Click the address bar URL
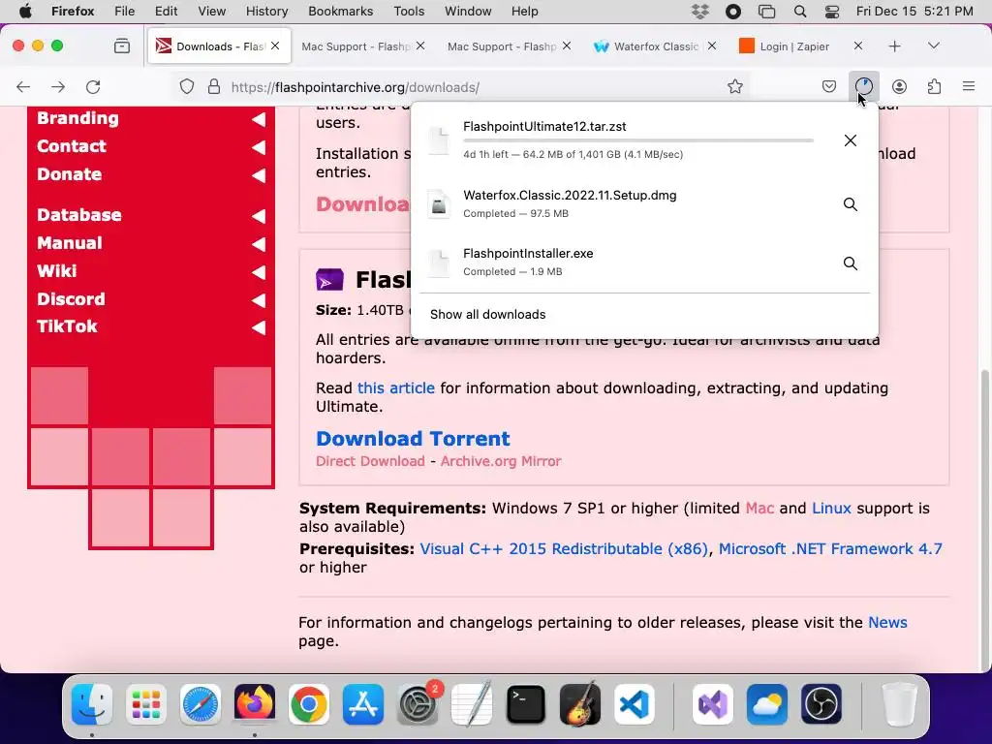 (x=355, y=87)
